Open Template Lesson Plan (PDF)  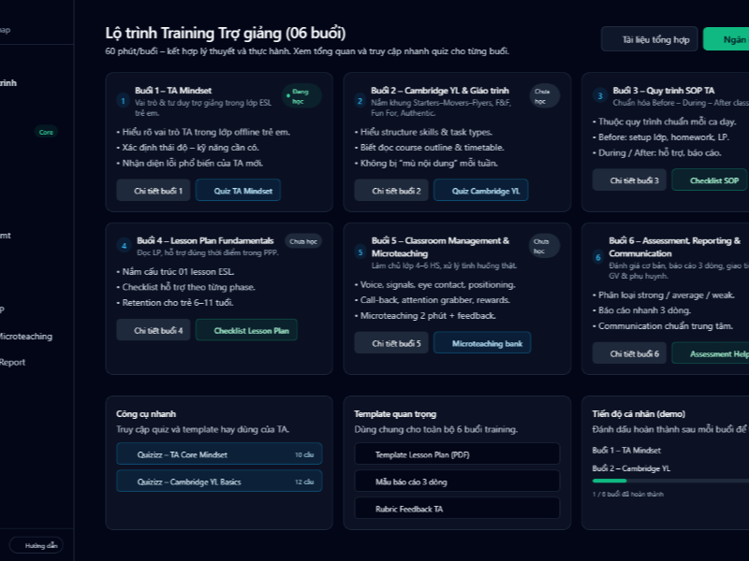click(456, 454)
